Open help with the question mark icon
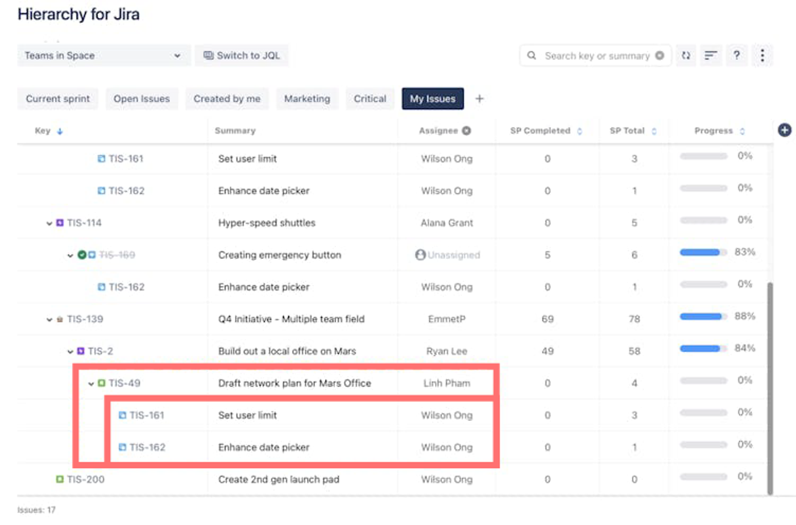796x525 pixels. (x=737, y=55)
